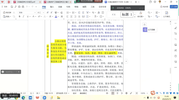The width and height of the screenshot is (179, 100).
Task: Select the 标题 1 heading style
Action: click(x=127, y=14)
